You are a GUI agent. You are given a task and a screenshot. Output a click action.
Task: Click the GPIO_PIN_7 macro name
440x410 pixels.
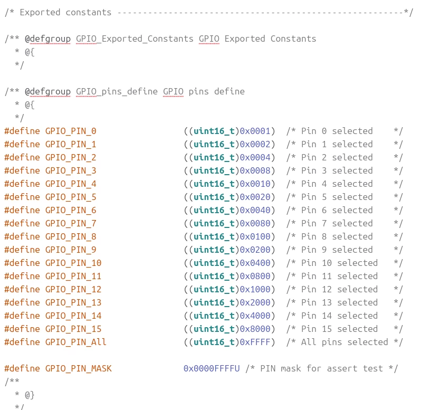tap(71, 223)
